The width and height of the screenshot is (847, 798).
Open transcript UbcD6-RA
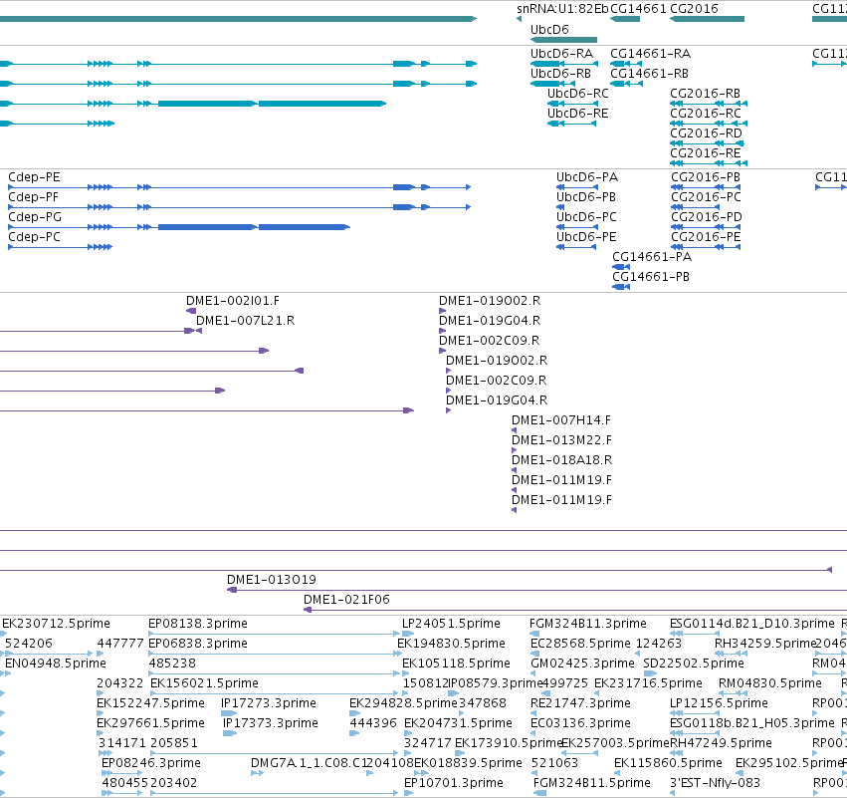[x=561, y=54]
